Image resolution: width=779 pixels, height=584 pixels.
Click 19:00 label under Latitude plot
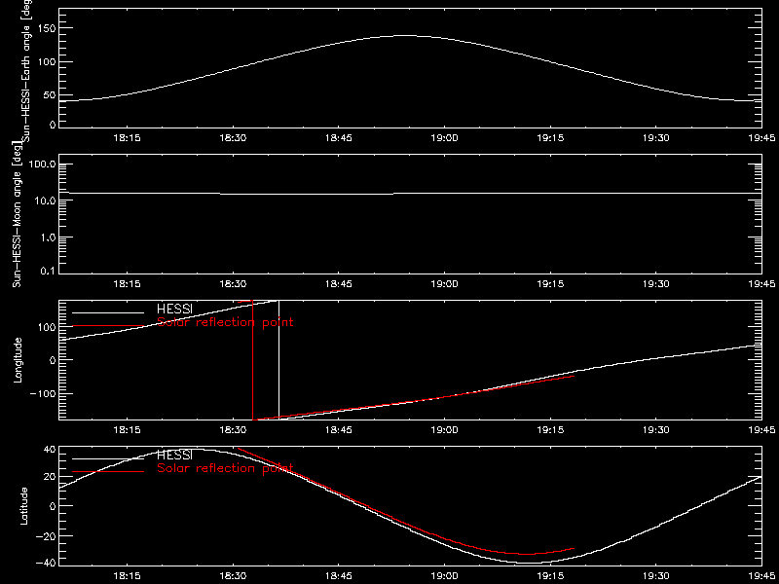(x=444, y=576)
